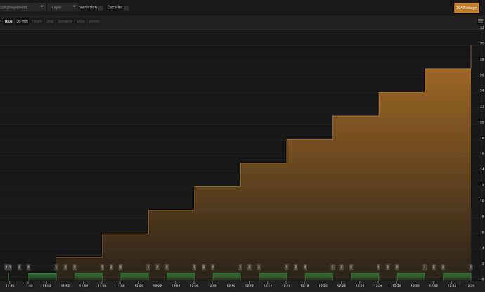
Task: Open the chart hamburger export menu
Action: pyautogui.click(x=480, y=21)
